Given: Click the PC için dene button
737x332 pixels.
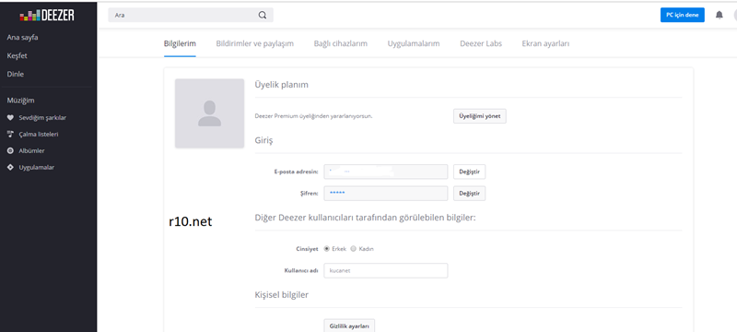Looking at the screenshot, I should tap(682, 15).
